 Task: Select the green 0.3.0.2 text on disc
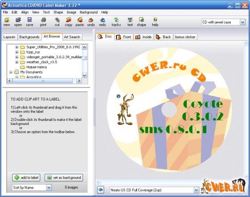pos(203,116)
